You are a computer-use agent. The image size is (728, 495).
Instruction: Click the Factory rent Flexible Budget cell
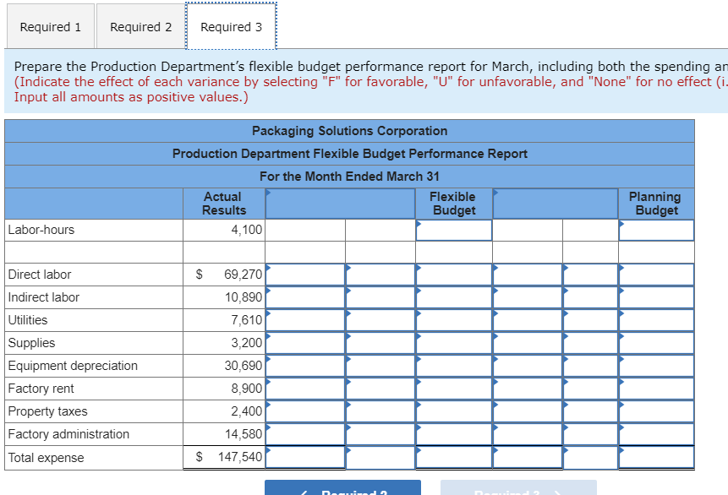click(x=453, y=389)
